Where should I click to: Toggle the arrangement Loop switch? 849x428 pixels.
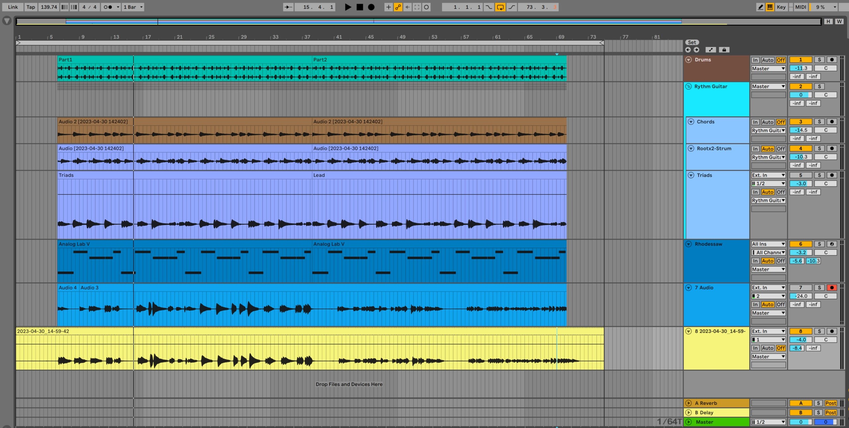pos(500,7)
